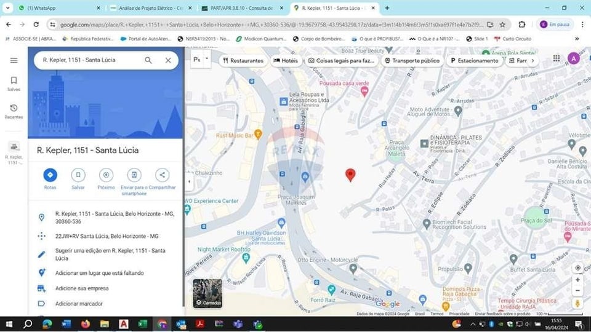This screenshot has height=332, width=591.
Task: Click the my location target button
Action: coord(577,267)
